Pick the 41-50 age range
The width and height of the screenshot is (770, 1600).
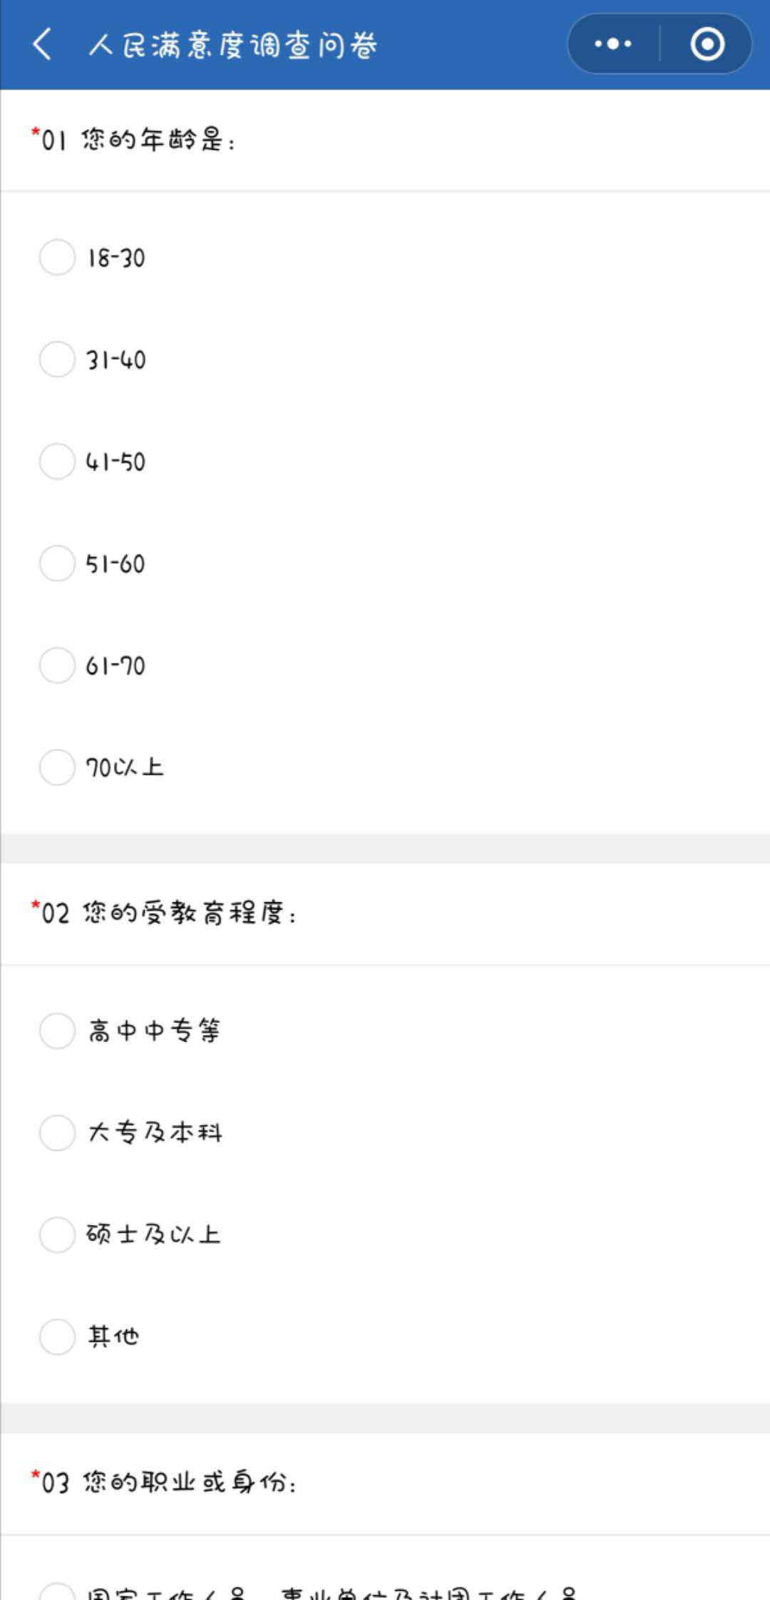57,462
